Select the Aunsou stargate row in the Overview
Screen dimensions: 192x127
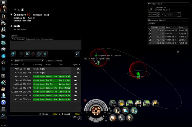[x=168, y=34]
